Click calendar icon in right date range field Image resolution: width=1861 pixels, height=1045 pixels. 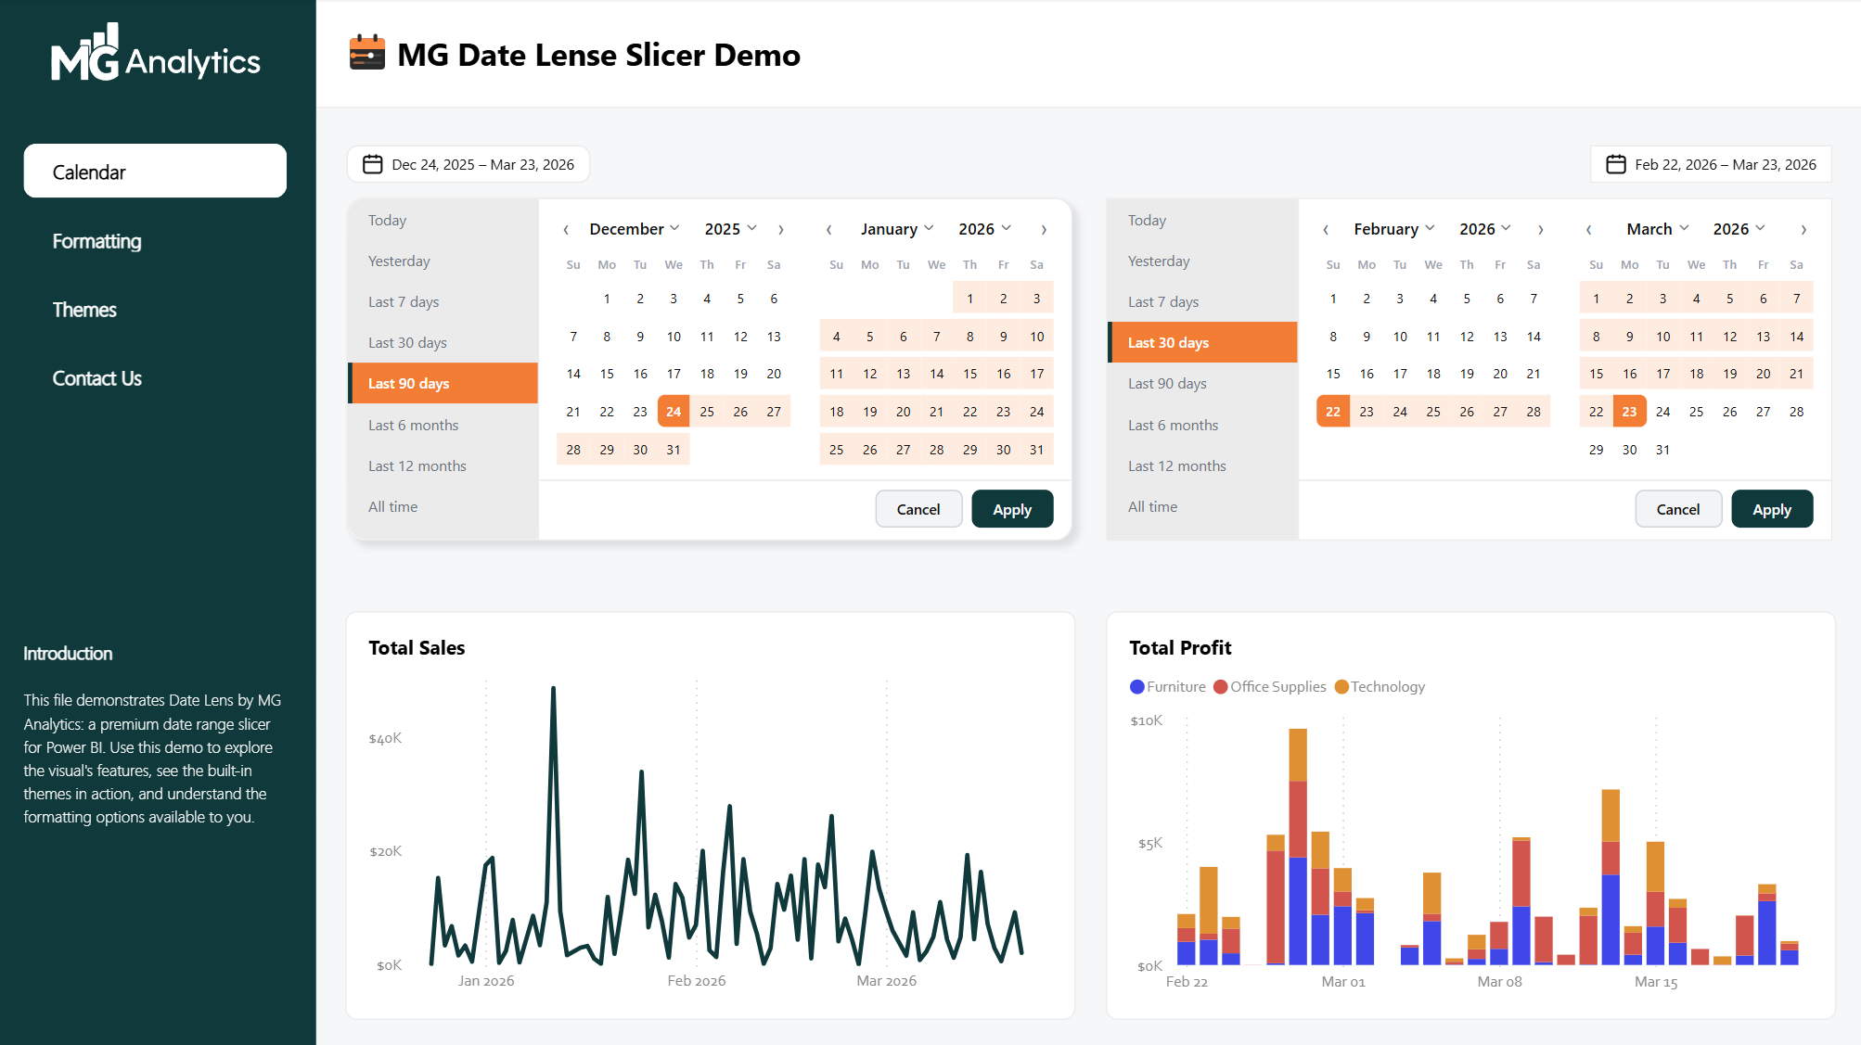click(x=1615, y=164)
